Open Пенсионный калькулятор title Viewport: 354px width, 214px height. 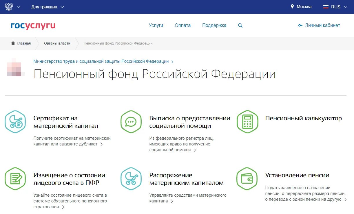tap(304, 118)
